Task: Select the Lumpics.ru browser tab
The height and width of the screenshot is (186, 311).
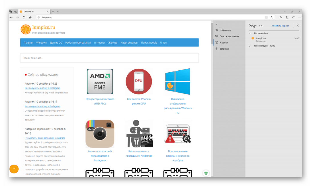Action: [x=34, y=11]
